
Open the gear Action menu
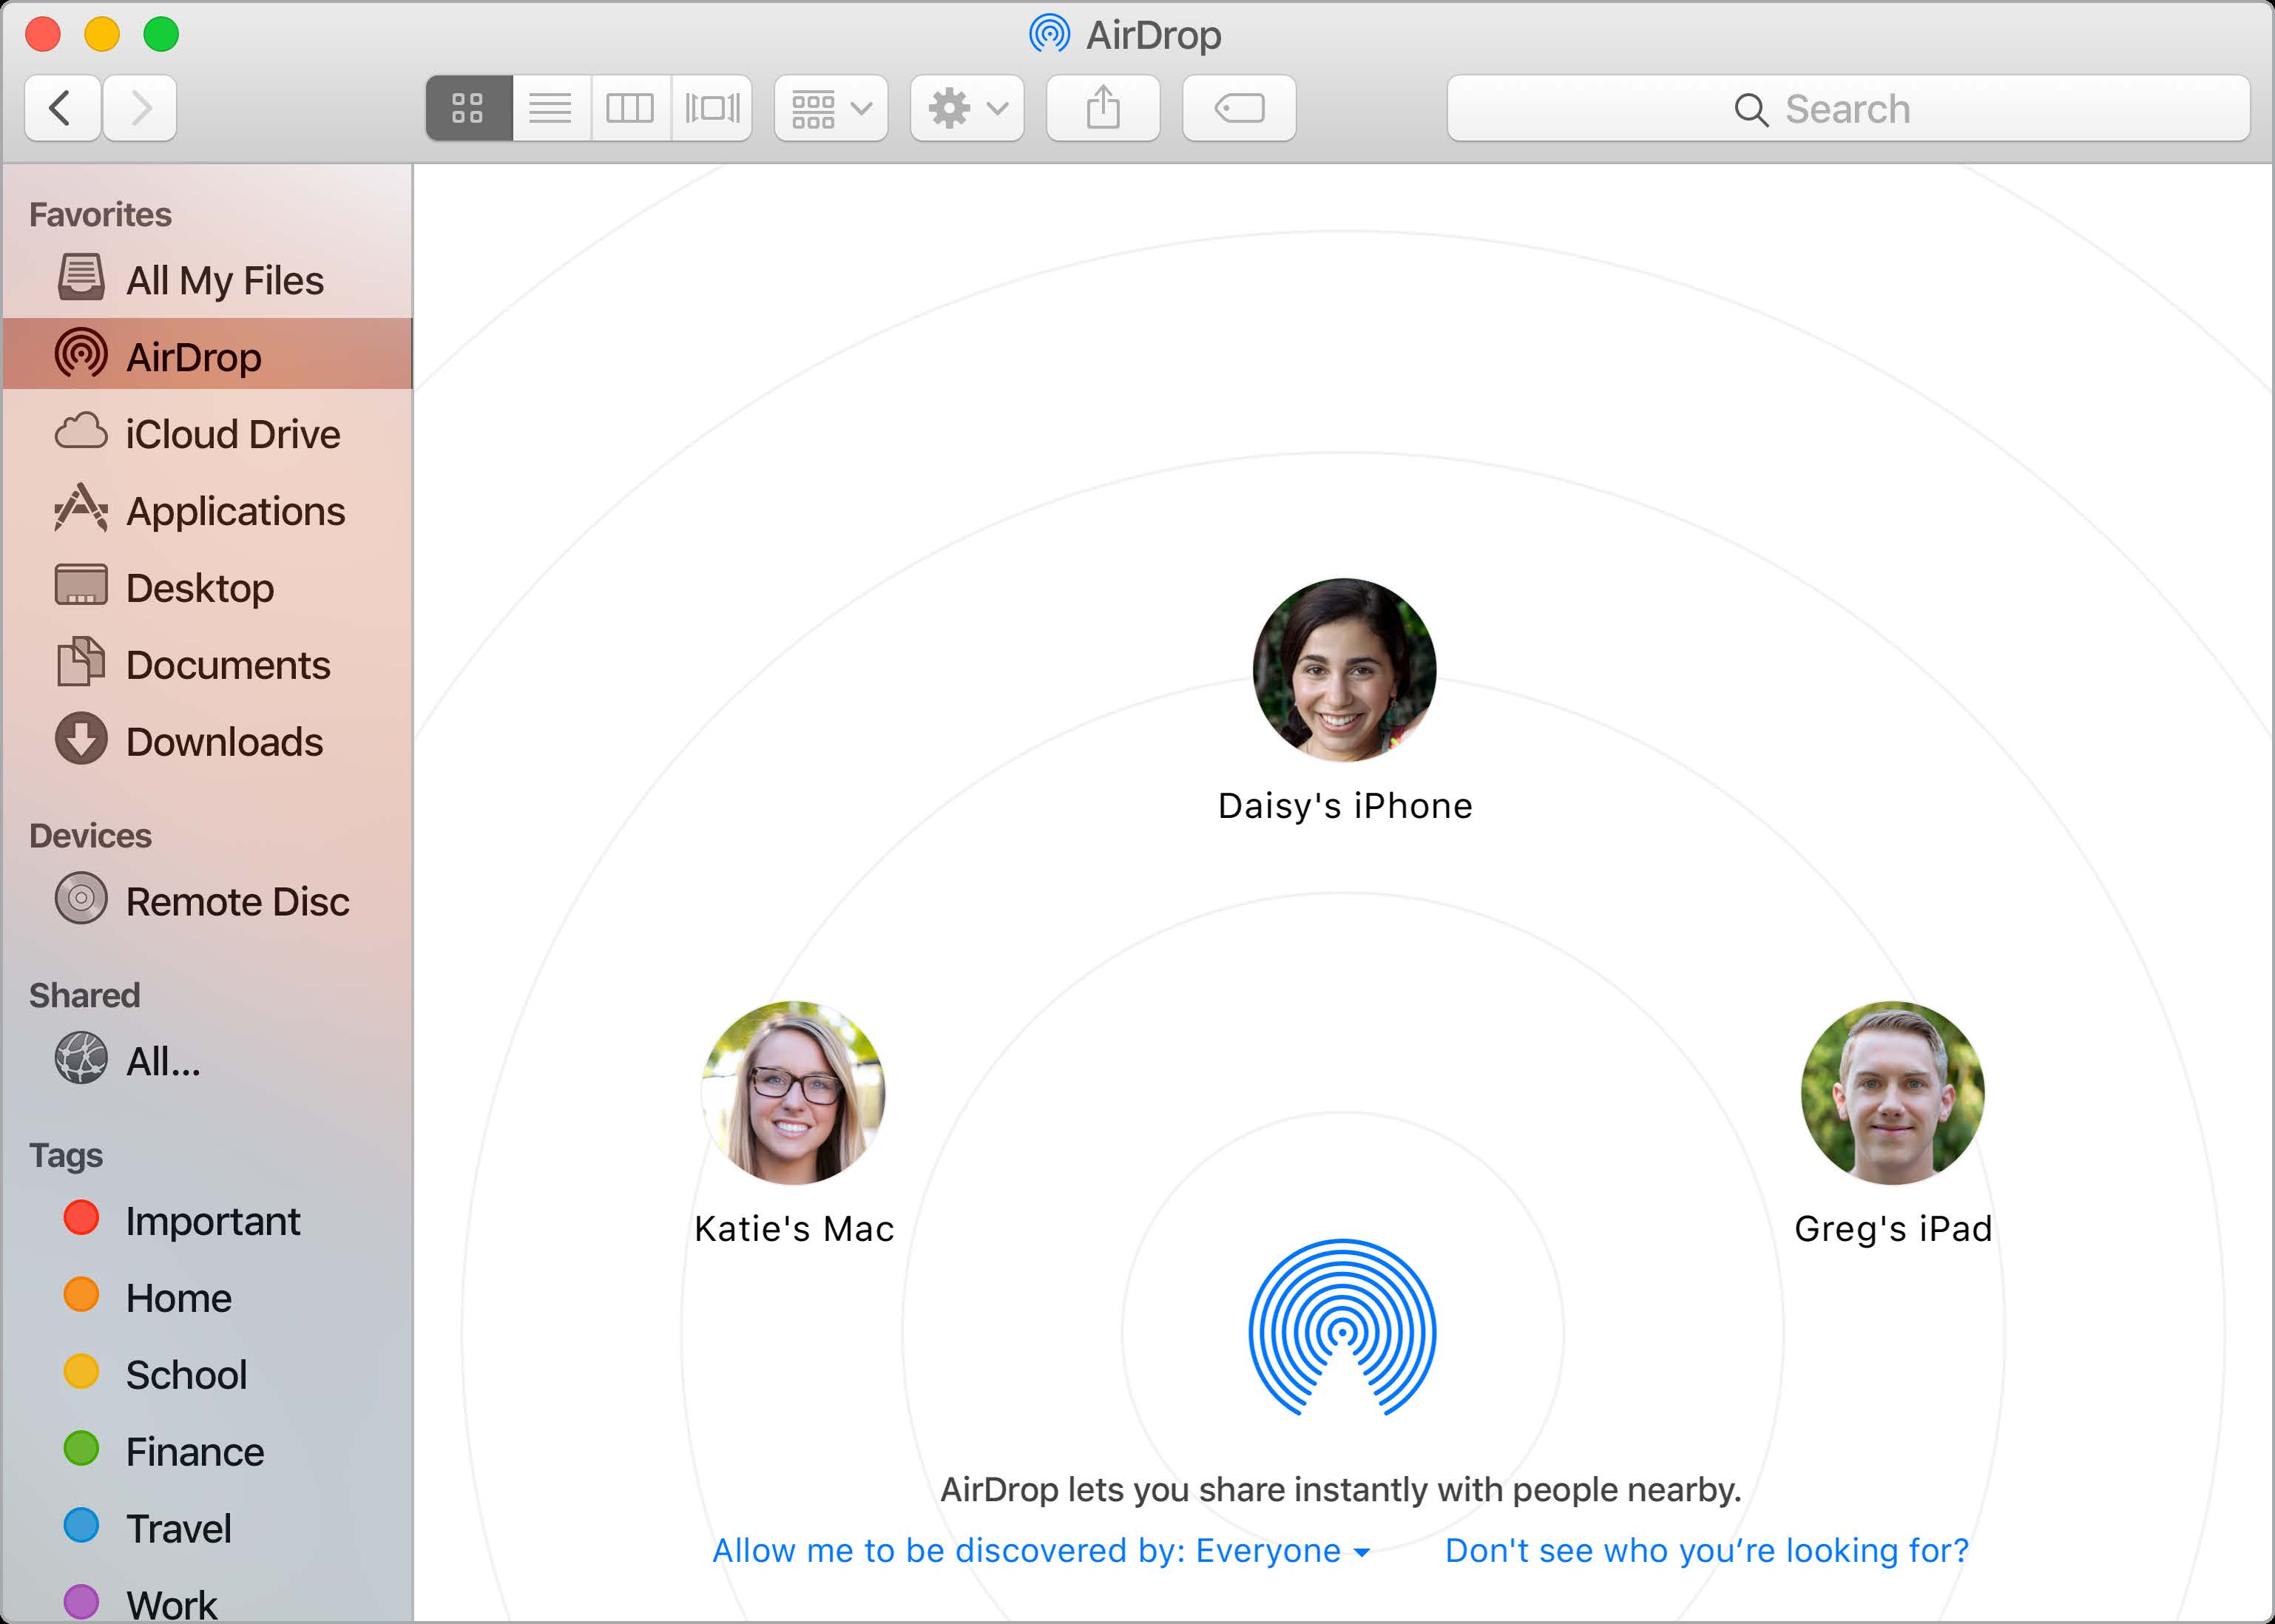point(967,108)
